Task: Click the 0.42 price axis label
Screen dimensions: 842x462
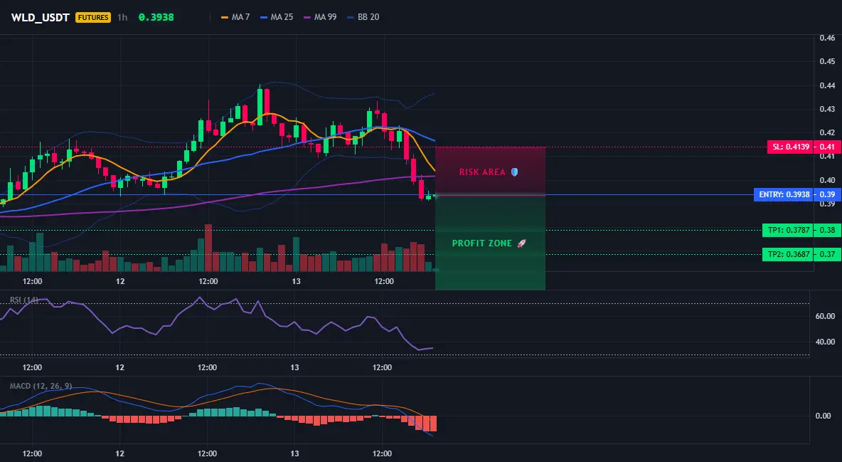Action: coord(827,133)
